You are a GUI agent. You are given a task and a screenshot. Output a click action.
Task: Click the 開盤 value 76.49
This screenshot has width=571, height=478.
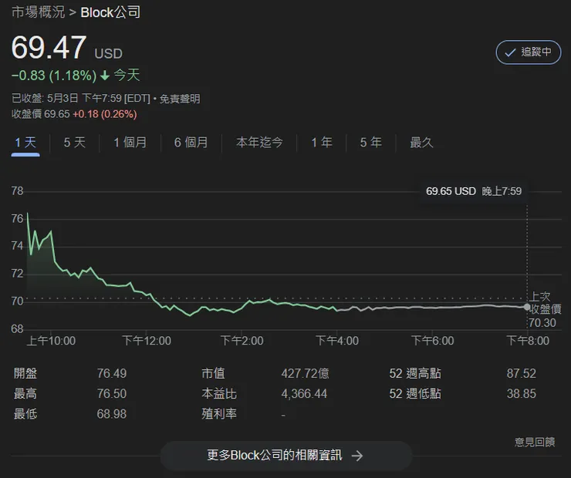[111, 374]
